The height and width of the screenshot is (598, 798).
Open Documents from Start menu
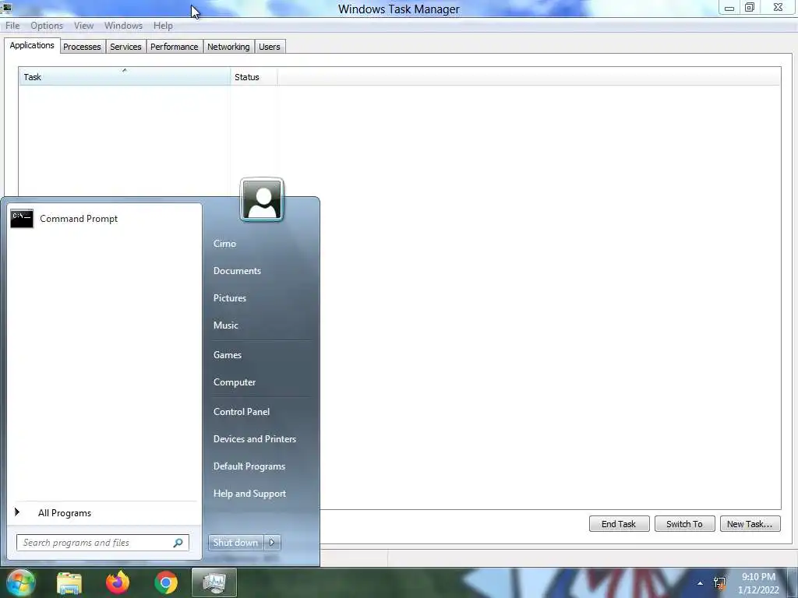(237, 271)
